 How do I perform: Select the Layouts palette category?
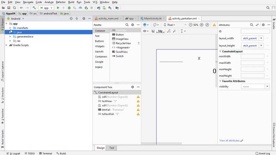coord(99,52)
